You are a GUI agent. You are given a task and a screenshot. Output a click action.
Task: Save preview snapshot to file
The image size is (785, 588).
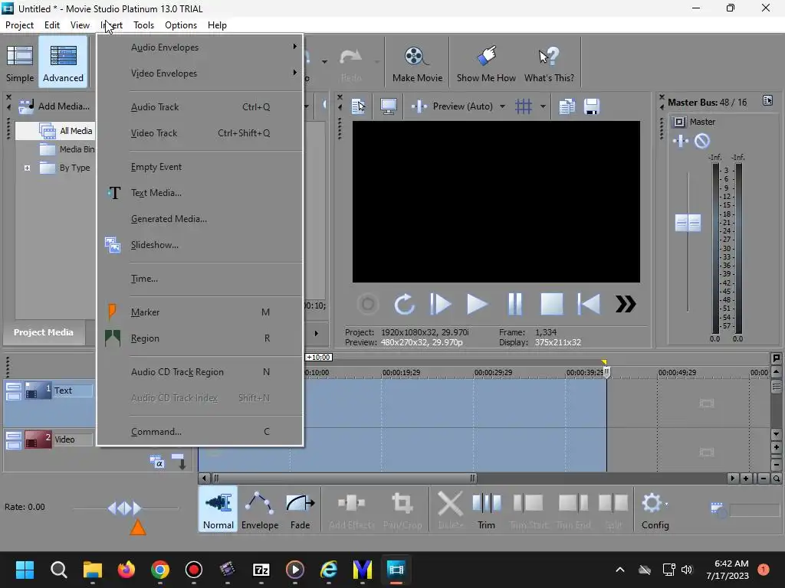coord(591,106)
